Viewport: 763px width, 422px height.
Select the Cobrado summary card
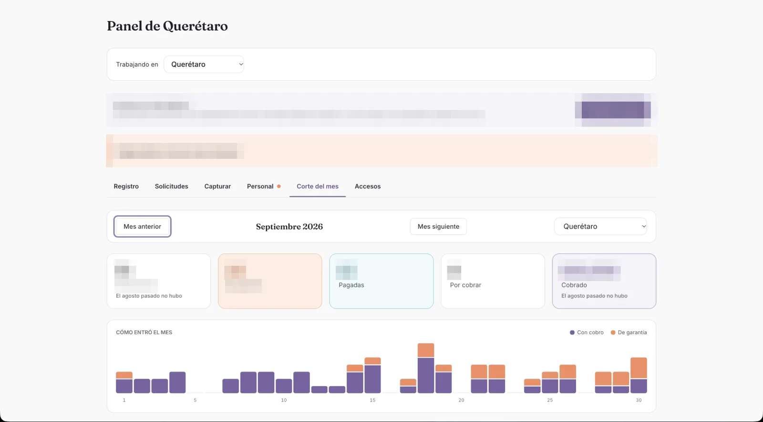point(604,281)
